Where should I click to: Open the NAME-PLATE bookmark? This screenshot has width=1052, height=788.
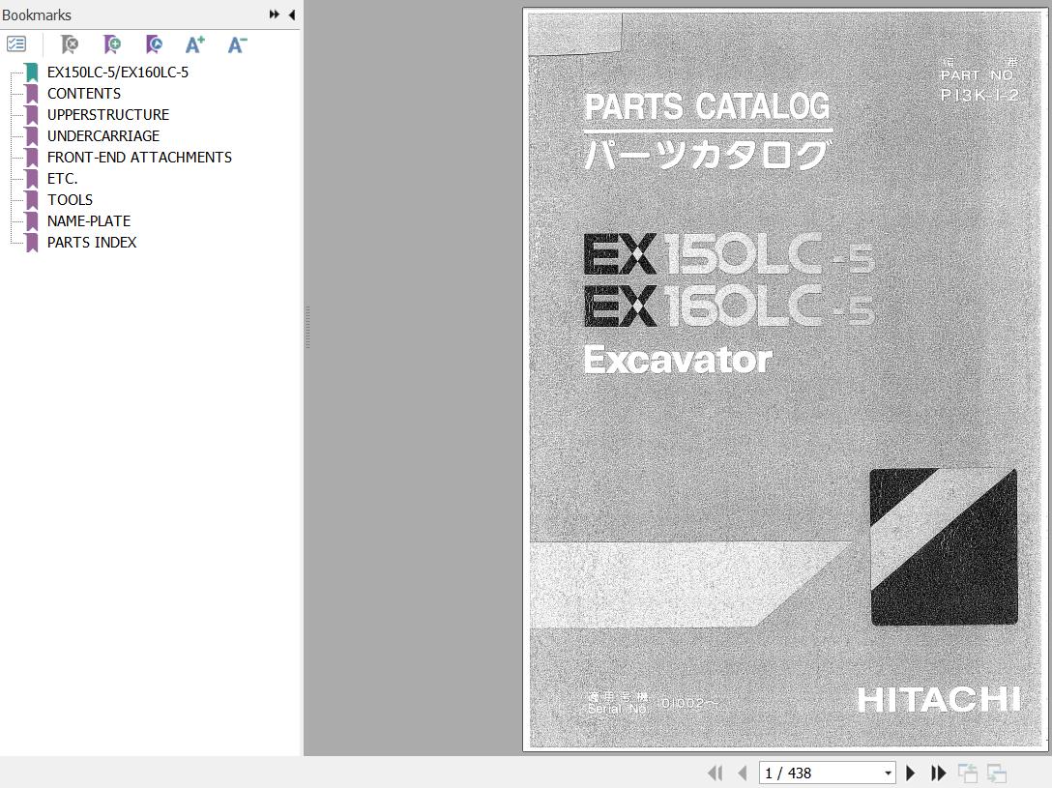pyautogui.click(x=89, y=220)
